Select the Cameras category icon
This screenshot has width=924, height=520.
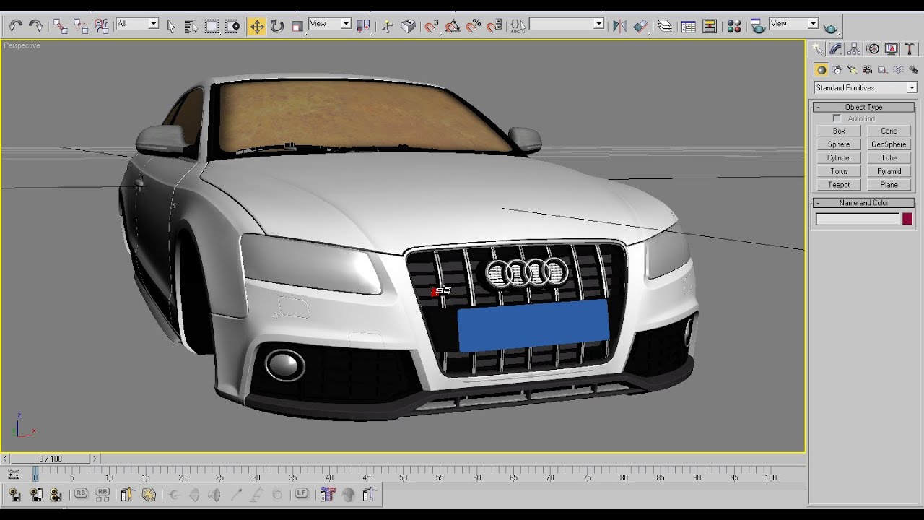[x=867, y=70]
